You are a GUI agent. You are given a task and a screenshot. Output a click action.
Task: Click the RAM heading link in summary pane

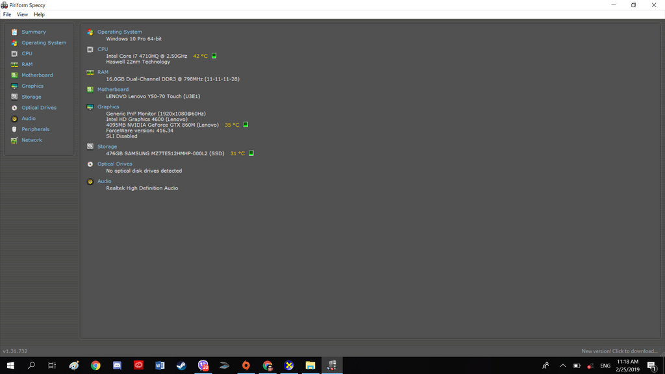click(x=103, y=72)
